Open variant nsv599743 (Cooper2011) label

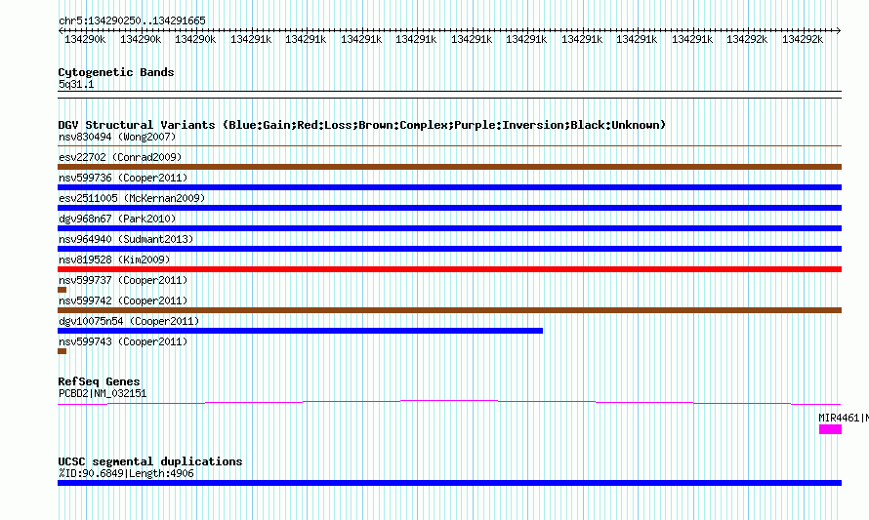pos(123,341)
